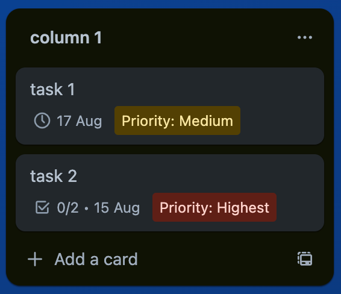This screenshot has width=341, height=294.
Task: Click the checklist icon on task 2
Action: click(x=42, y=207)
